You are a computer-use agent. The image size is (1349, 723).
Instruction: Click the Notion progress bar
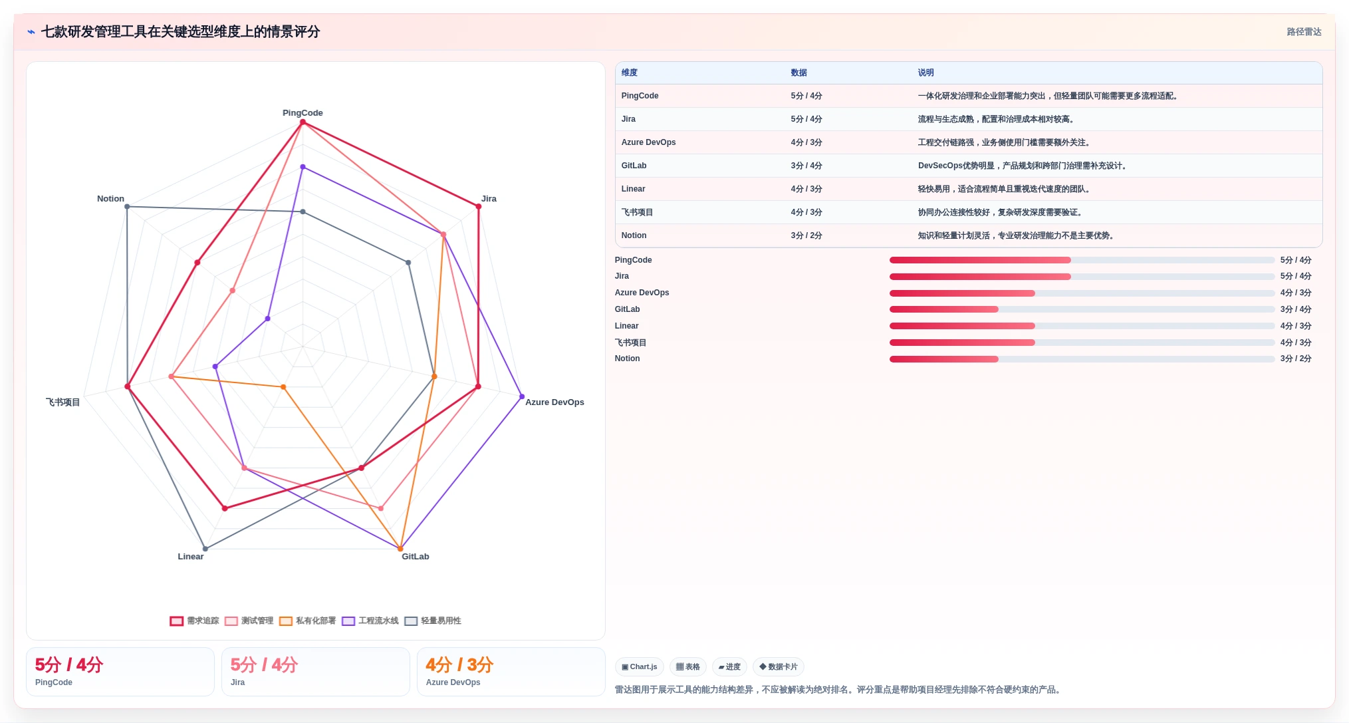pyautogui.click(x=1082, y=359)
